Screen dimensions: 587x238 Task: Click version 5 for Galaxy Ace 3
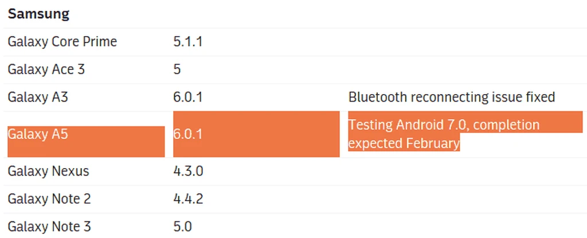tap(177, 70)
